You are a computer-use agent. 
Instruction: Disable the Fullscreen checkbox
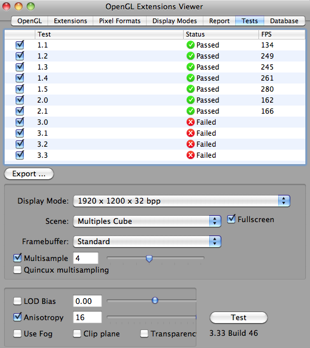[231, 219]
